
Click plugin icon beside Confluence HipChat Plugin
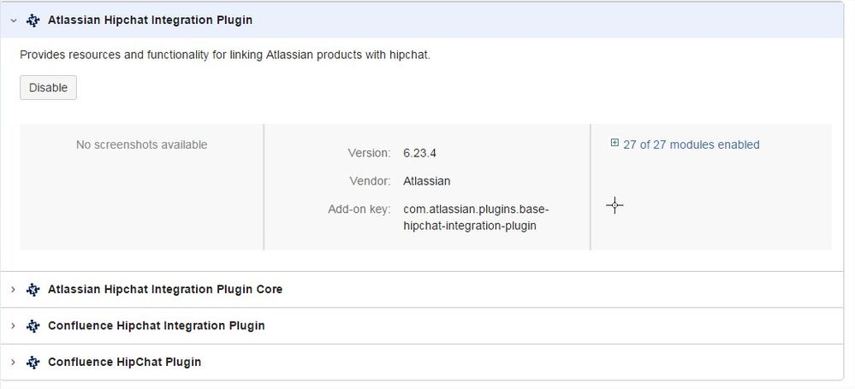(33, 362)
